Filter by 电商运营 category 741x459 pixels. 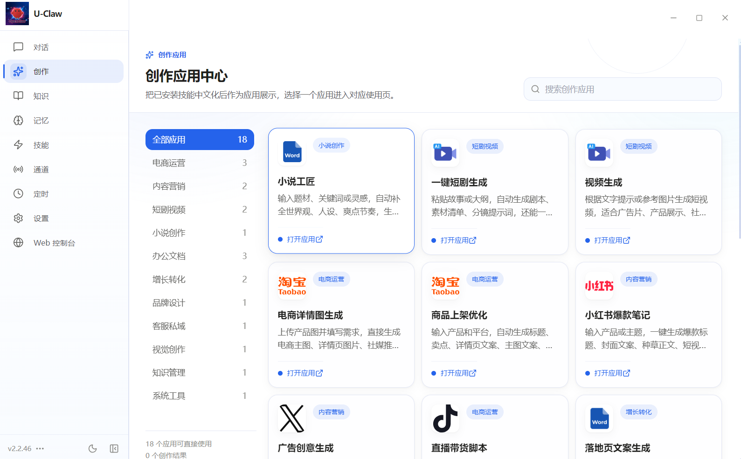pyautogui.click(x=200, y=163)
